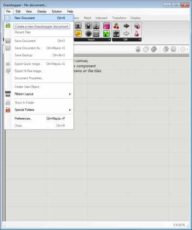The height and width of the screenshot is (230, 192).
Task: Click the shaded preview icon in canvas toolbar
Action: [154, 49]
